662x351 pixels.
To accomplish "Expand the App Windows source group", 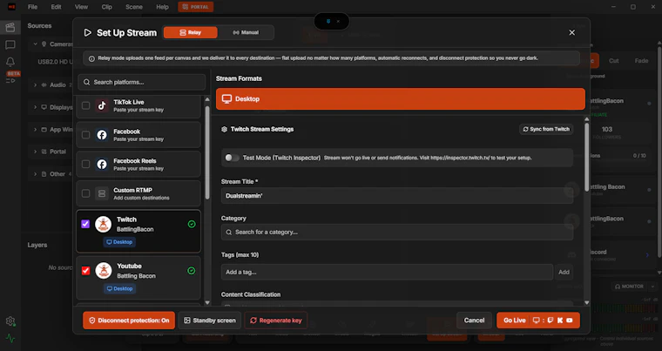I will point(36,129).
